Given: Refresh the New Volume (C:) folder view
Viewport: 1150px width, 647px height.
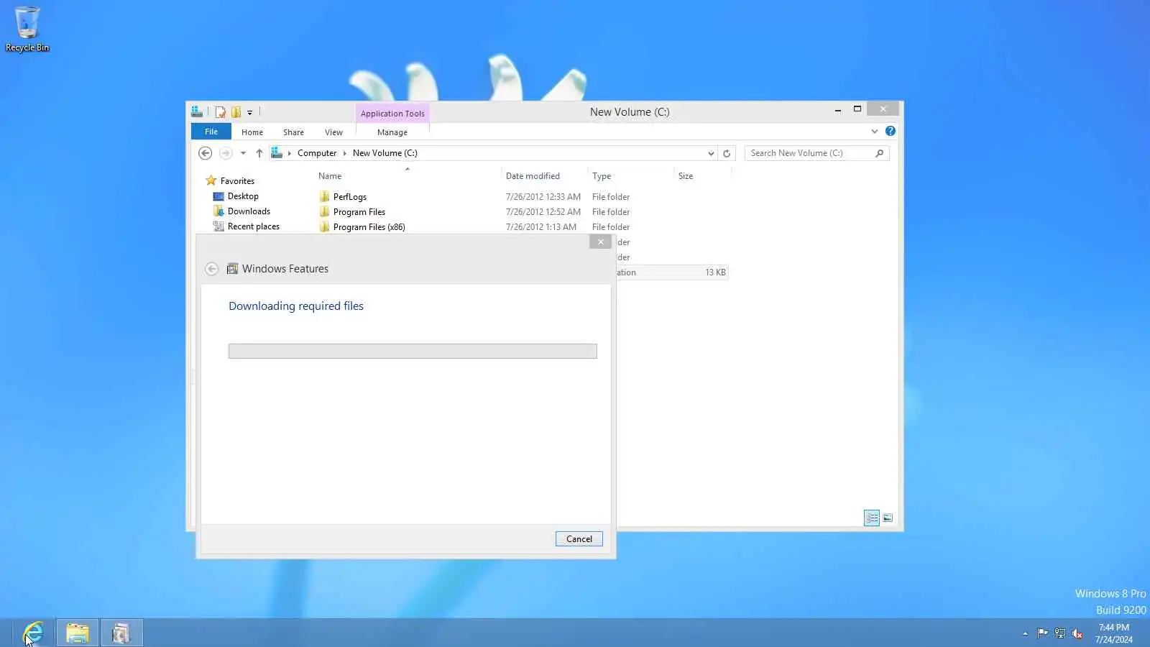Looking at the screenshot, I should coord(727,153).
